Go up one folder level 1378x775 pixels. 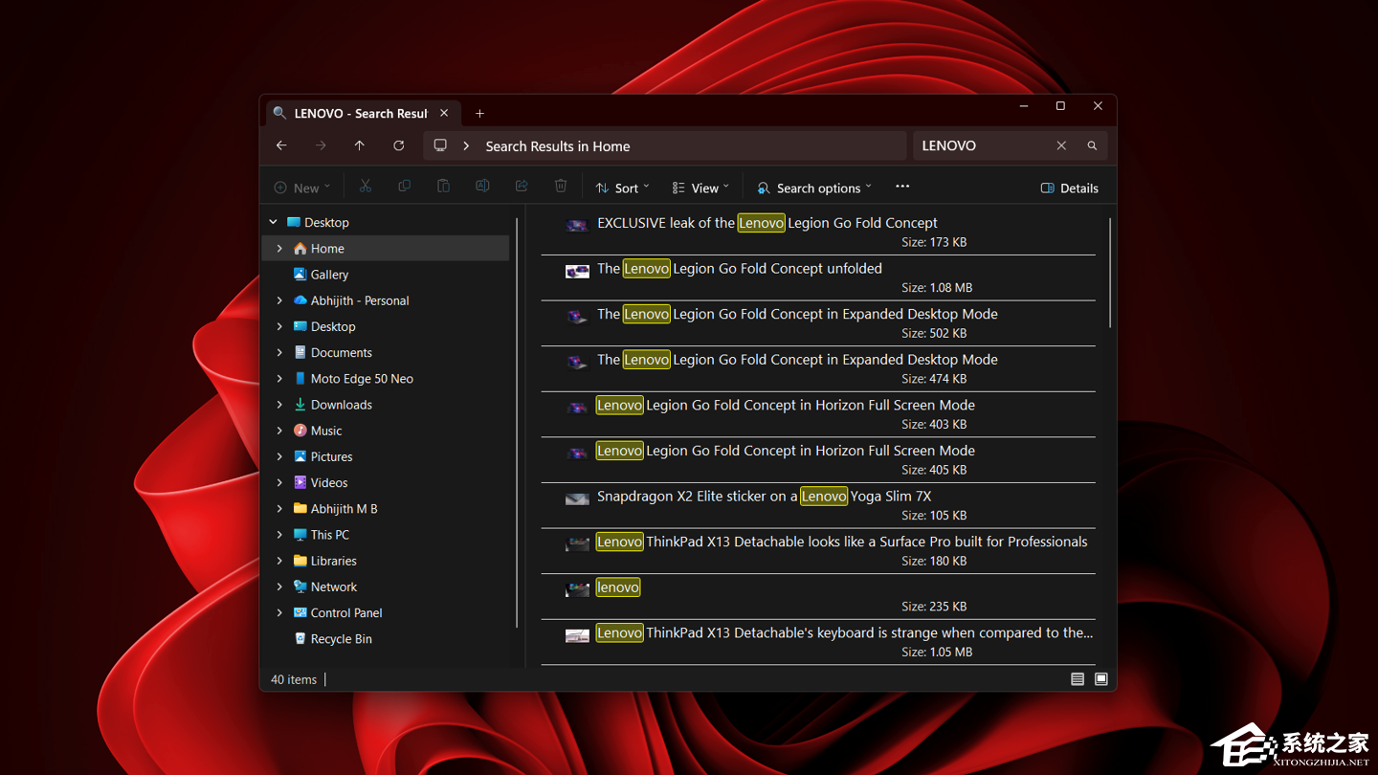[x=360, y=145]
